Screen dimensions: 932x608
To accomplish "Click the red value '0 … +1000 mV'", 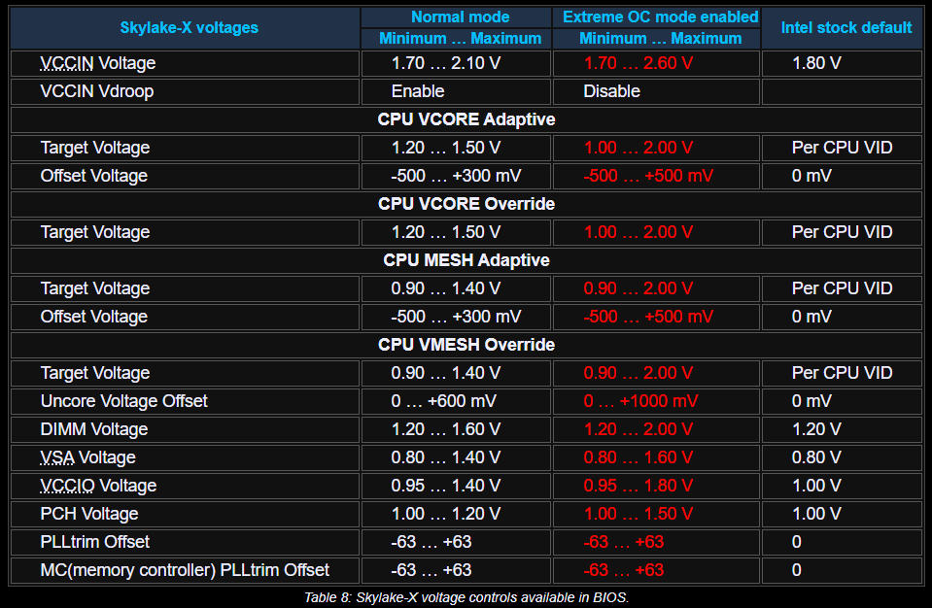I will 640,401.
